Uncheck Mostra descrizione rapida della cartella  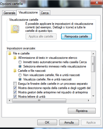pos(15,88)
